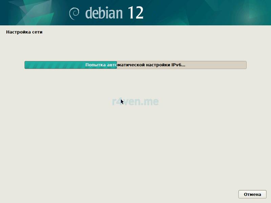Click the unfilled beige part of the progress bar

click(x=217, y=65)
